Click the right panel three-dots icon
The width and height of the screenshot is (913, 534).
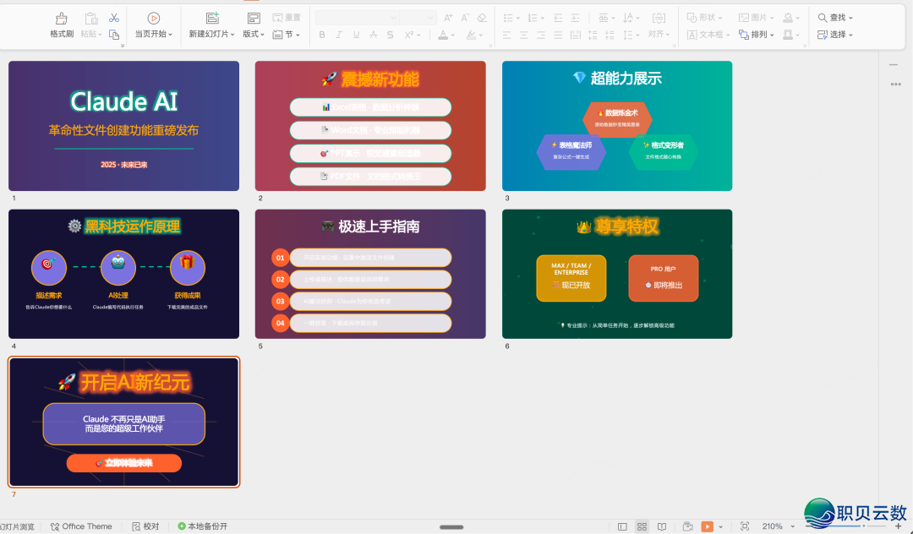click(895, 84)
